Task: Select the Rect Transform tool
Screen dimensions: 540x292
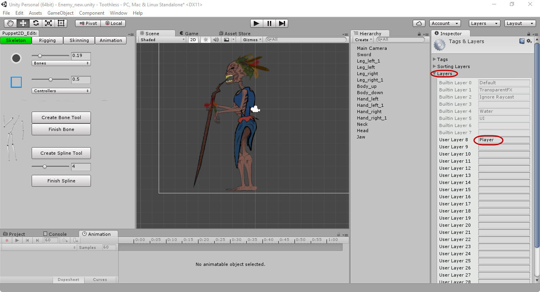Action: tap(61, 23)
